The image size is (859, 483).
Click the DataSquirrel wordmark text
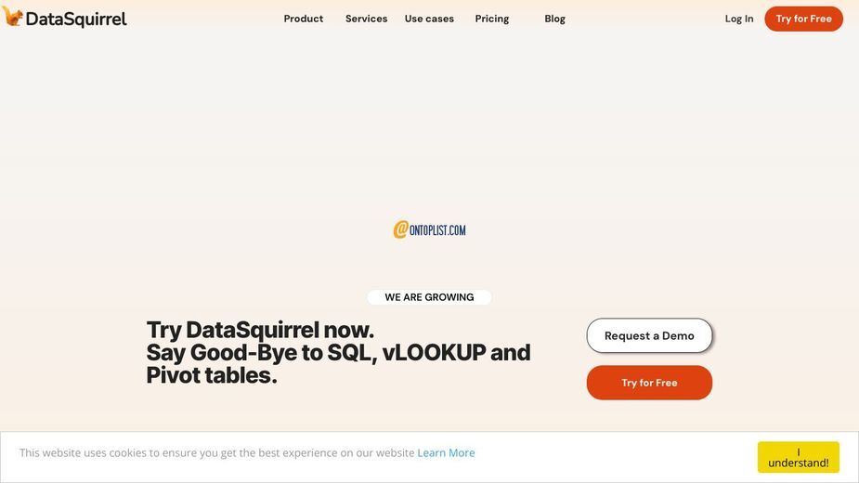point(76,20)
